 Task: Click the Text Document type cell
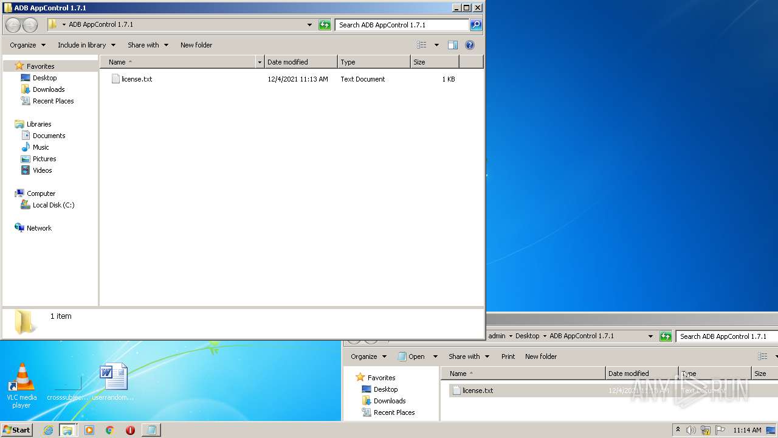tap(362, 79)
